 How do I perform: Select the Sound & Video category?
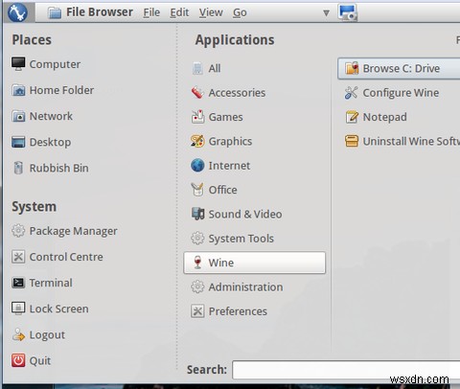tap(255, 214)
